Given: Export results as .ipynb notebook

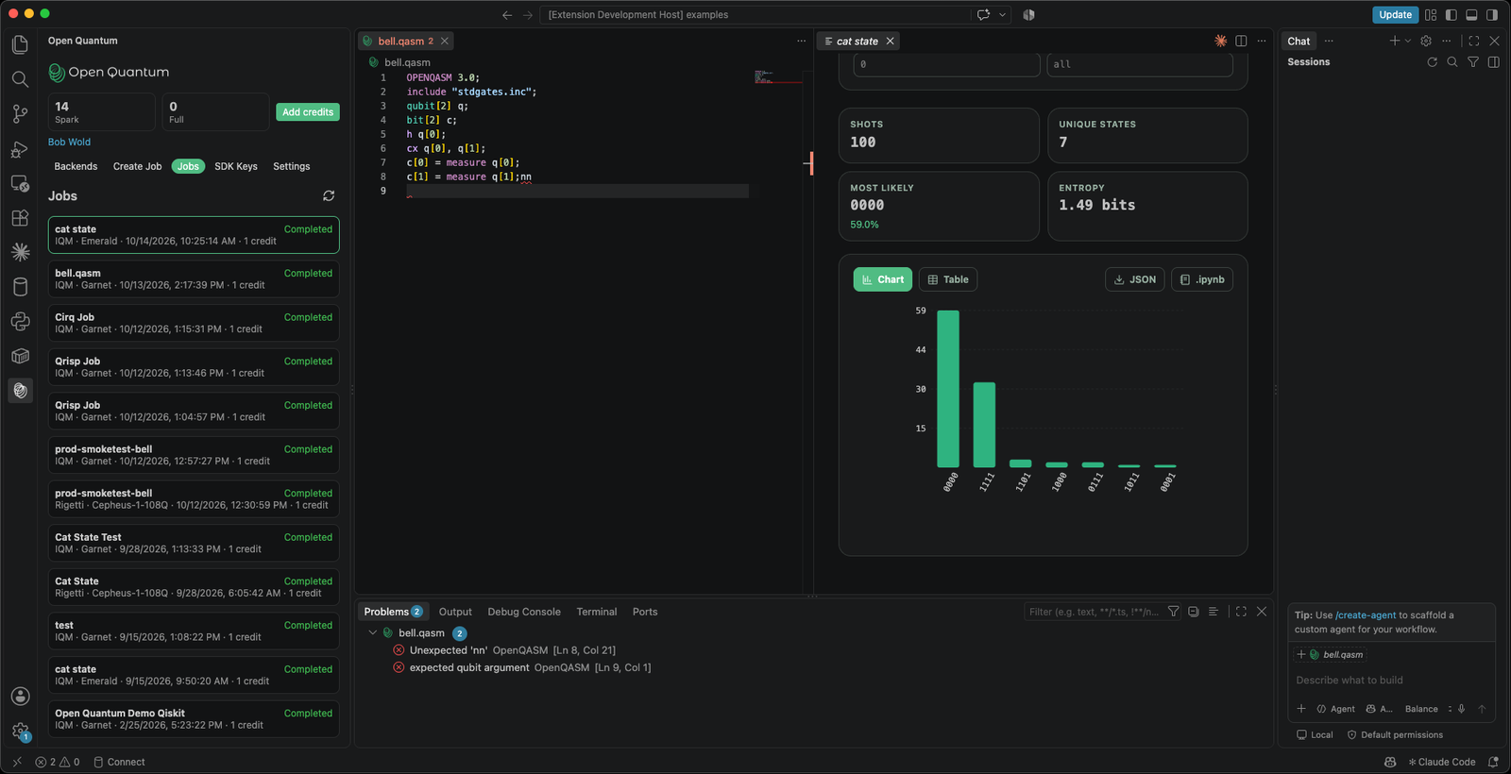Looking at the screenshot, I should 1202,279.
